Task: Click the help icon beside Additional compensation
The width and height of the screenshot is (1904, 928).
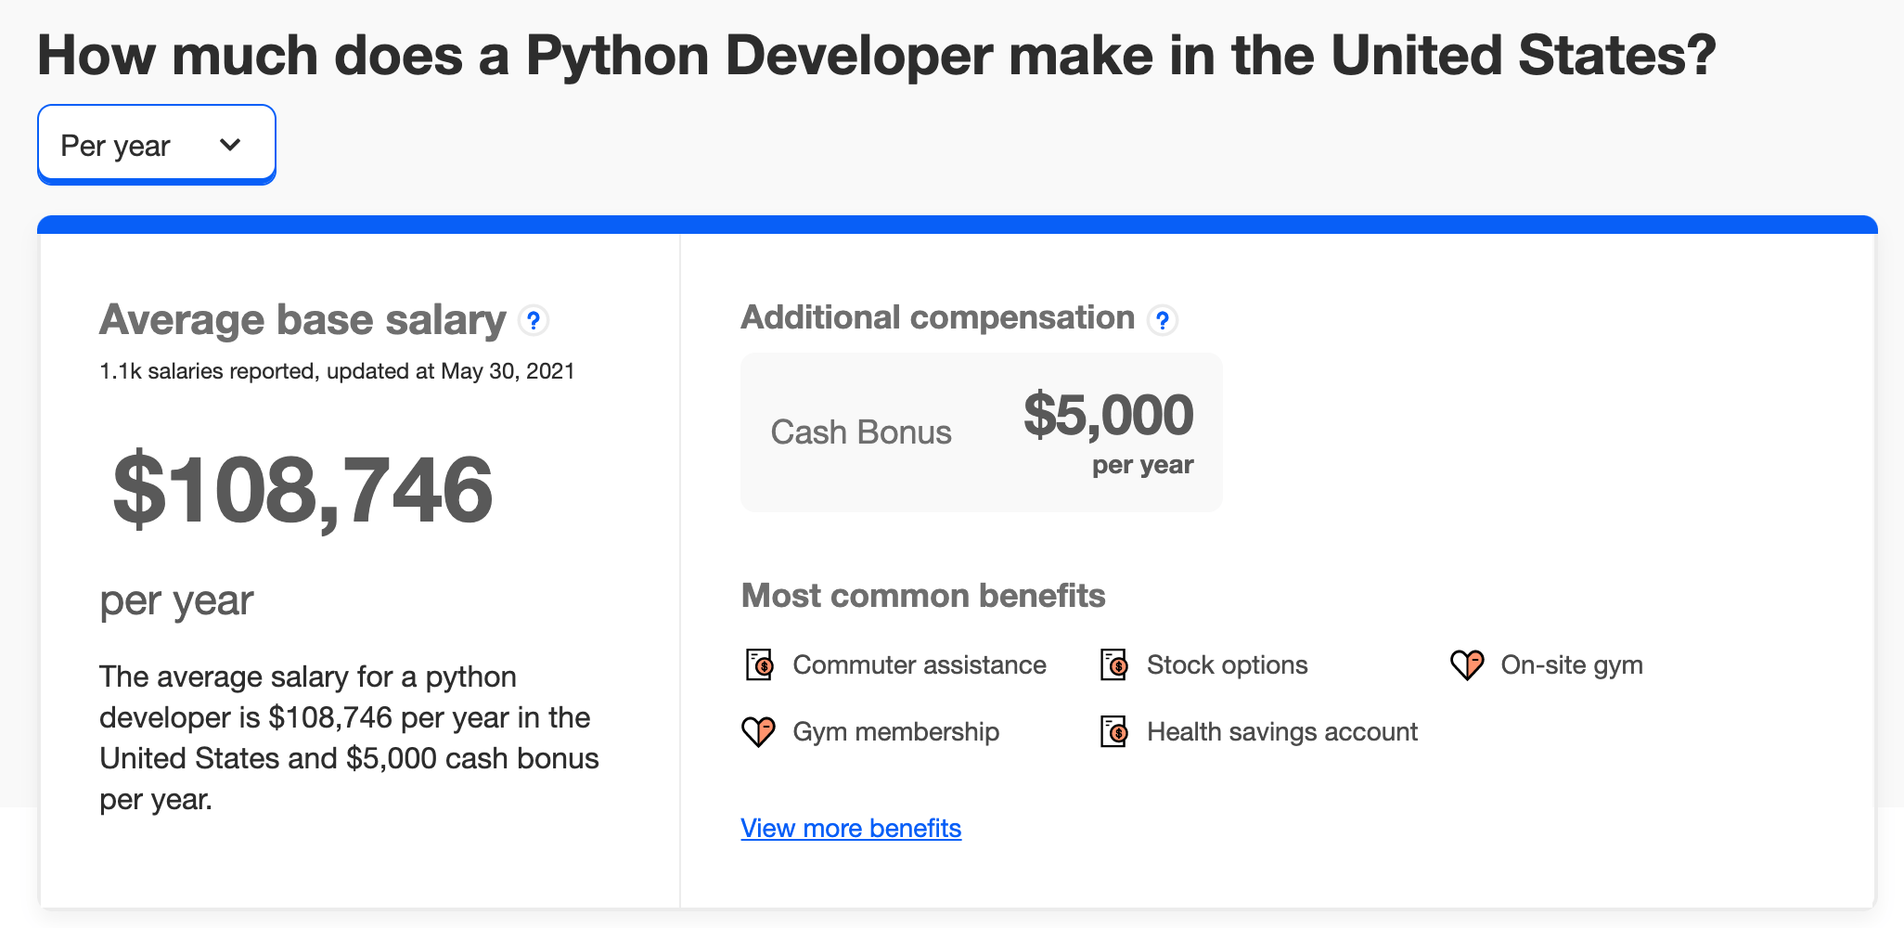Action: [x=1162, y=320]
